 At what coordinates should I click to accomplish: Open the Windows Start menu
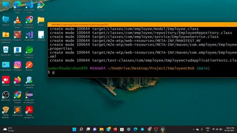[x=74, y=129]
